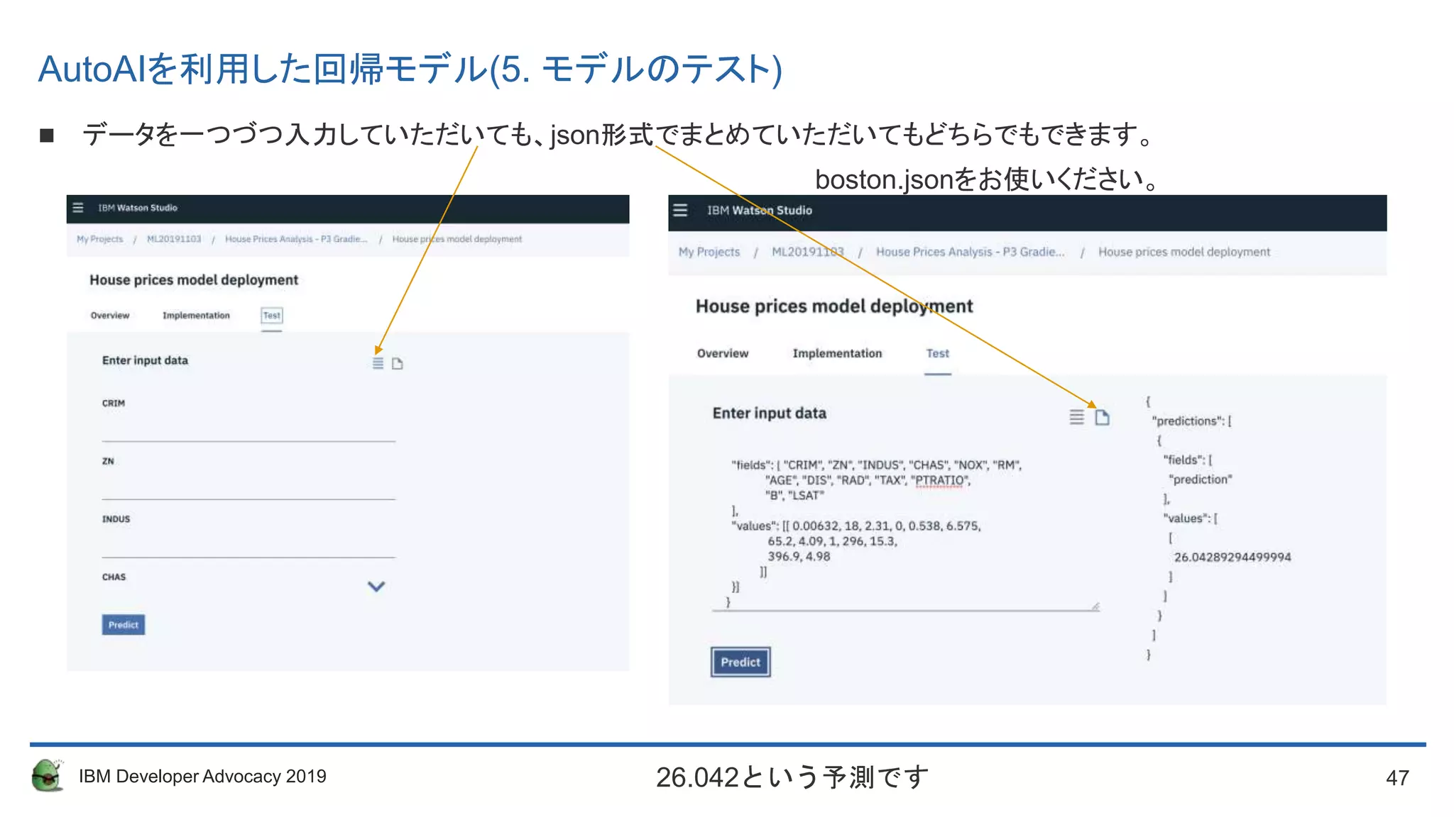
Task: Open Overview tab in left window
Action: pyautogui.click(x=110, y=316)
